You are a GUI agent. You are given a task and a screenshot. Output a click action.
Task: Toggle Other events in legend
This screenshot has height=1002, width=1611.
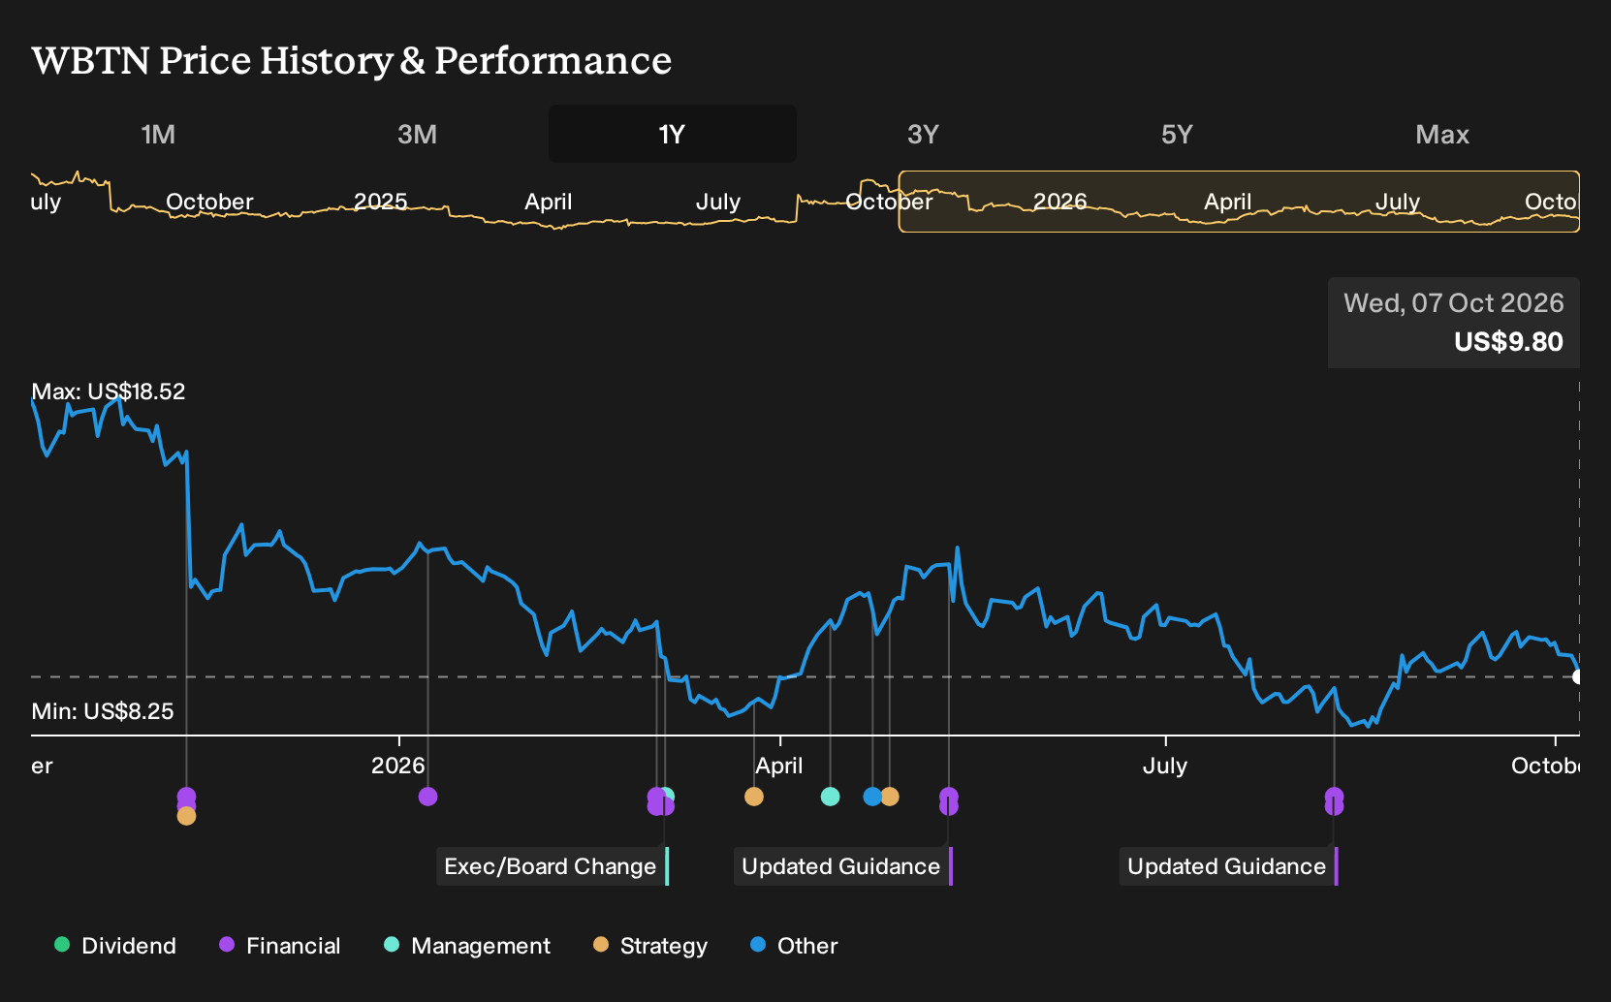[794, 946]
